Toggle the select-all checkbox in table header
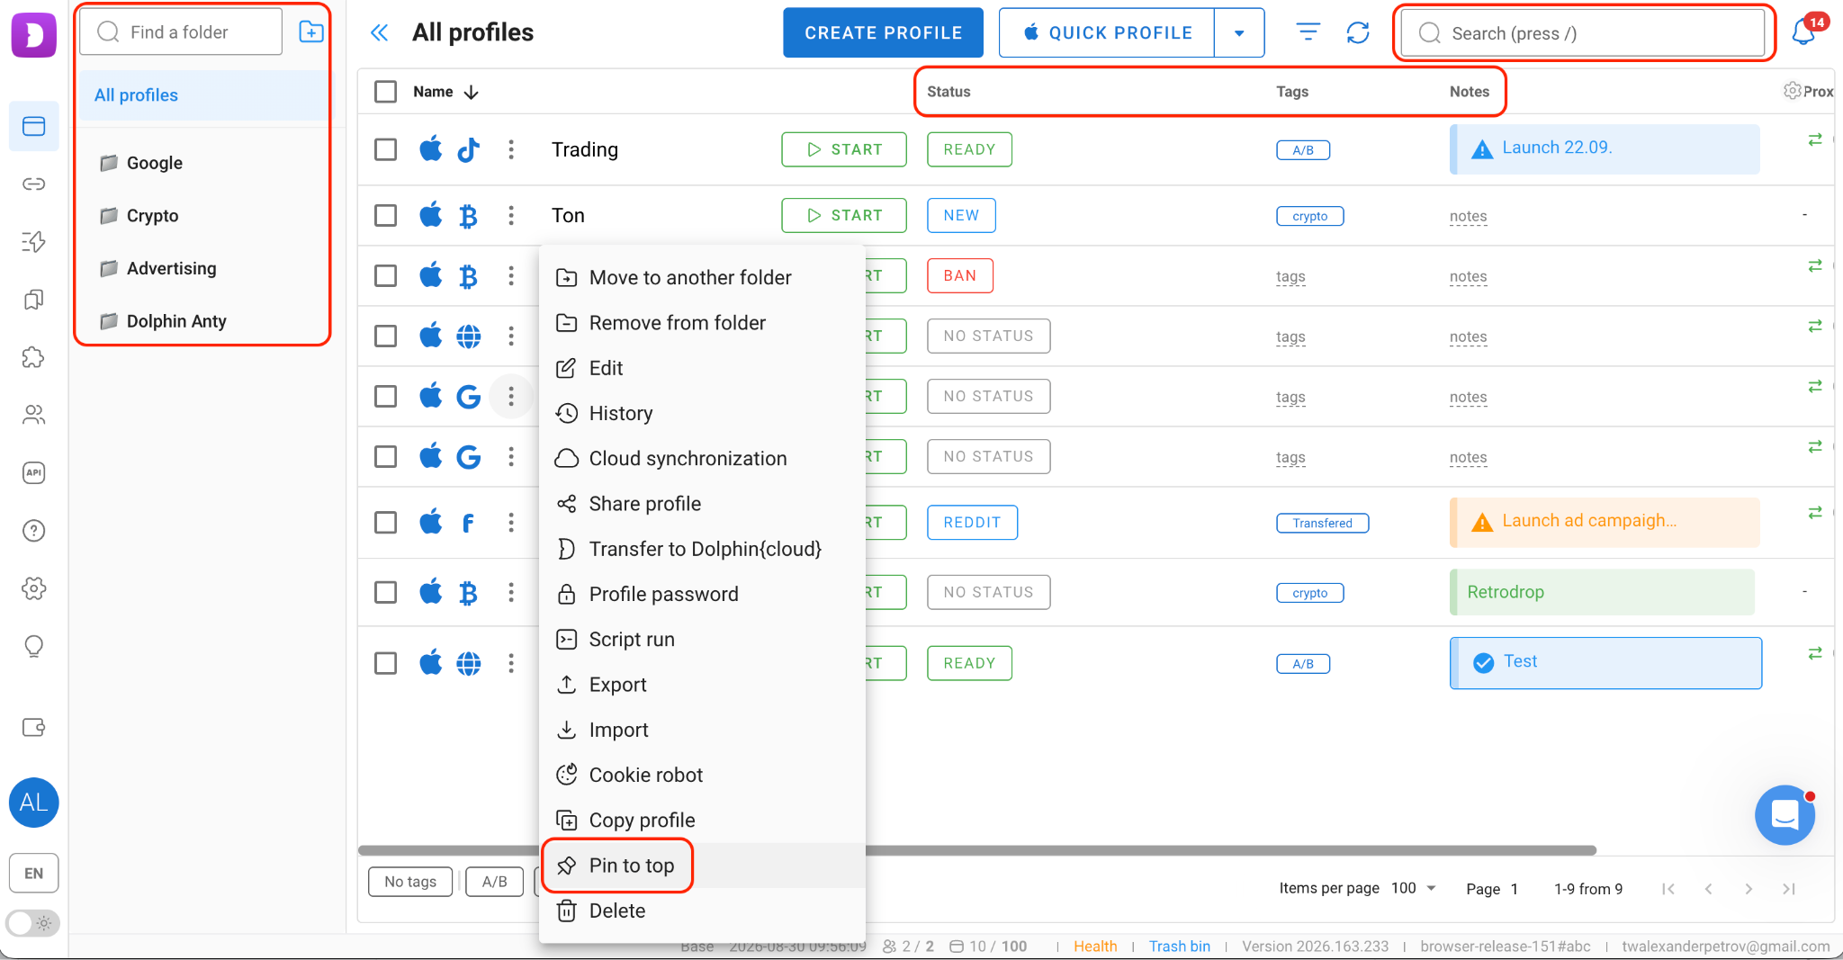The width and height of the screenshot is (1843, 960). (x=386, y=92)
